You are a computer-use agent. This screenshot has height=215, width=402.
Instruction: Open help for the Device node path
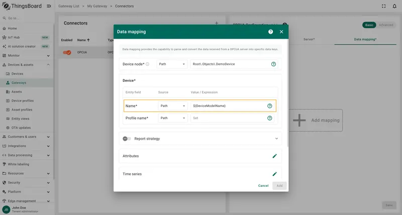click(x=273, y=64)
